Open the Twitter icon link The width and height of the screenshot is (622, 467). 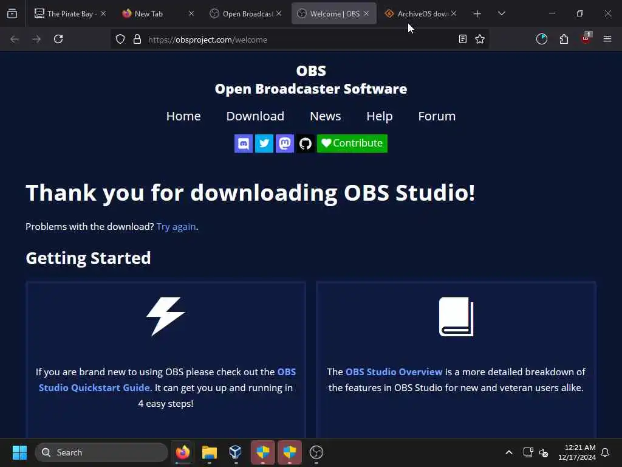pos(264,144)
